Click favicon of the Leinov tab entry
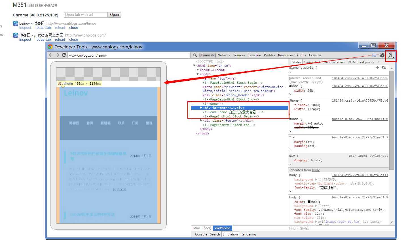The width and height of the screenshot is (406, 240). 16,23
